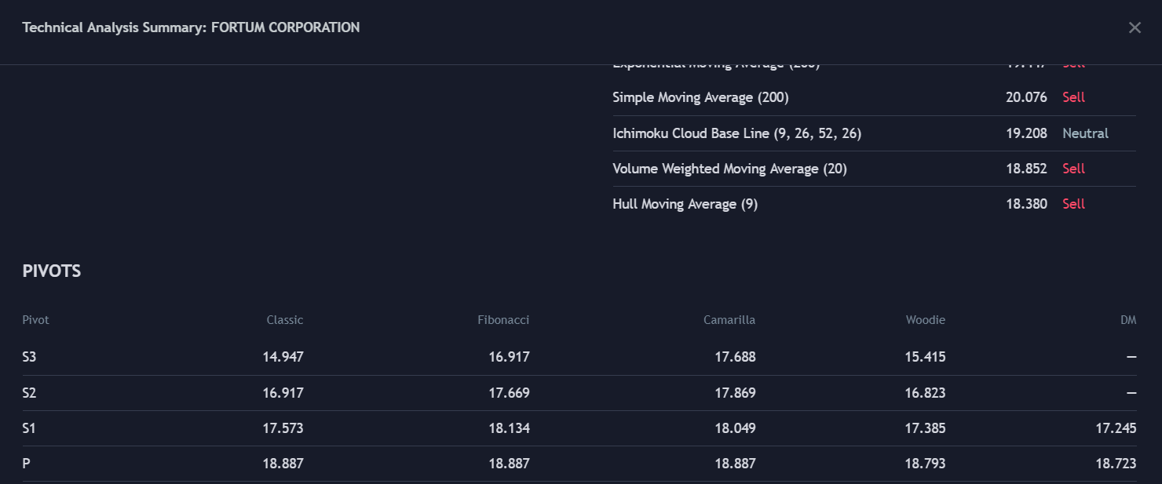Select Ichimoku Cloud Base Line indicator row

click(x=736, y=133)
